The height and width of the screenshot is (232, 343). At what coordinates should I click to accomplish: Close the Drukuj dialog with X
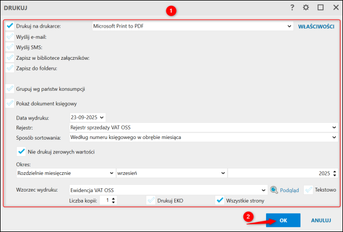pyautogui.click(x=336, y=8)
